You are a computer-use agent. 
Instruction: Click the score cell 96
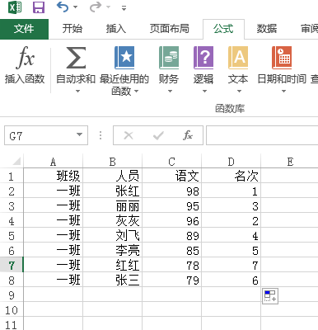[172, 220]
